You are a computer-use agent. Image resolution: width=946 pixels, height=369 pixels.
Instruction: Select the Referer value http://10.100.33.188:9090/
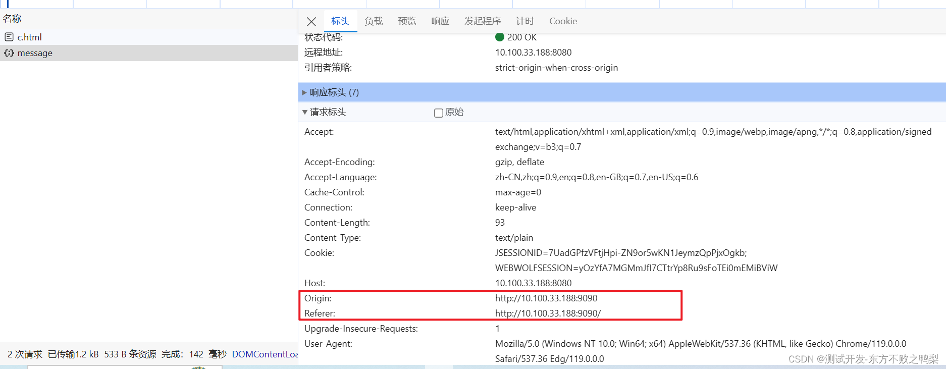click(548, 313)
